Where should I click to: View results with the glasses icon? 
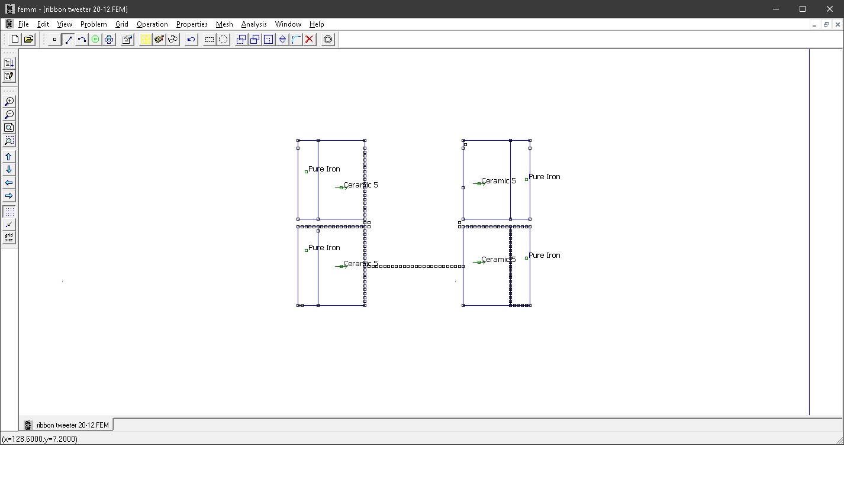click(x=173, y=40)
